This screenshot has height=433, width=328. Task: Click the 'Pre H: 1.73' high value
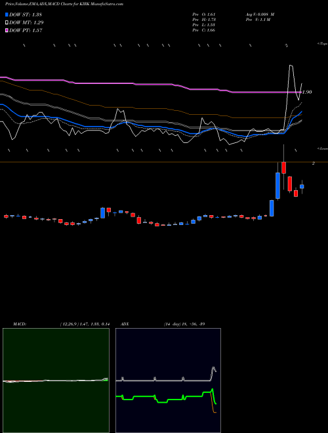(x=204, y=20)
